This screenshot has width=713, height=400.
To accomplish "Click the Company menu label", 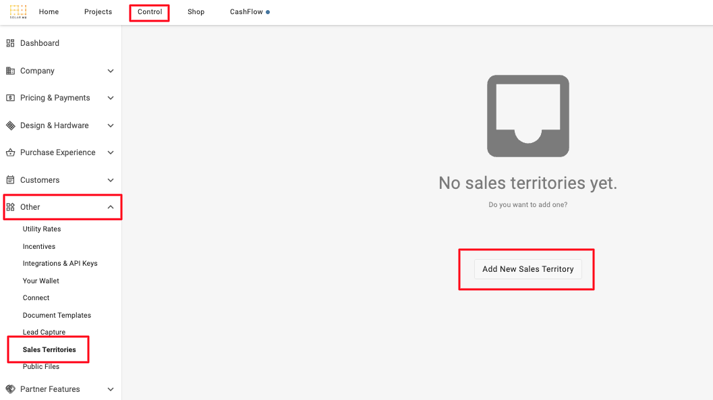I will (37, 71).
